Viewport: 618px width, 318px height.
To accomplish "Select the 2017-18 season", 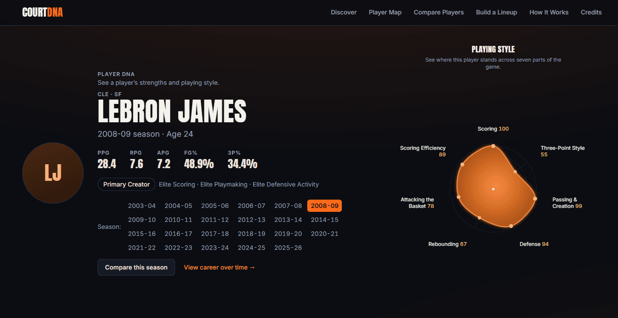I will coord(215,234).
